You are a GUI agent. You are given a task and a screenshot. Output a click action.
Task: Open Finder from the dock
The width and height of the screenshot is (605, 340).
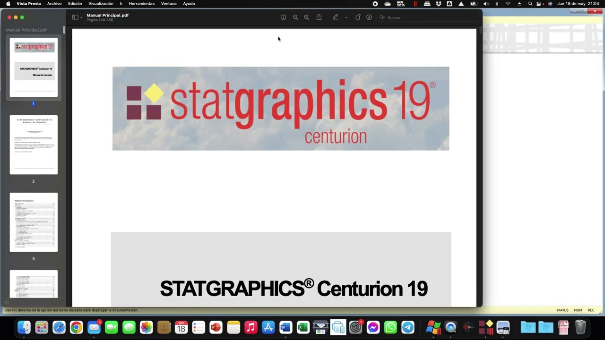(x=24, y=327)
